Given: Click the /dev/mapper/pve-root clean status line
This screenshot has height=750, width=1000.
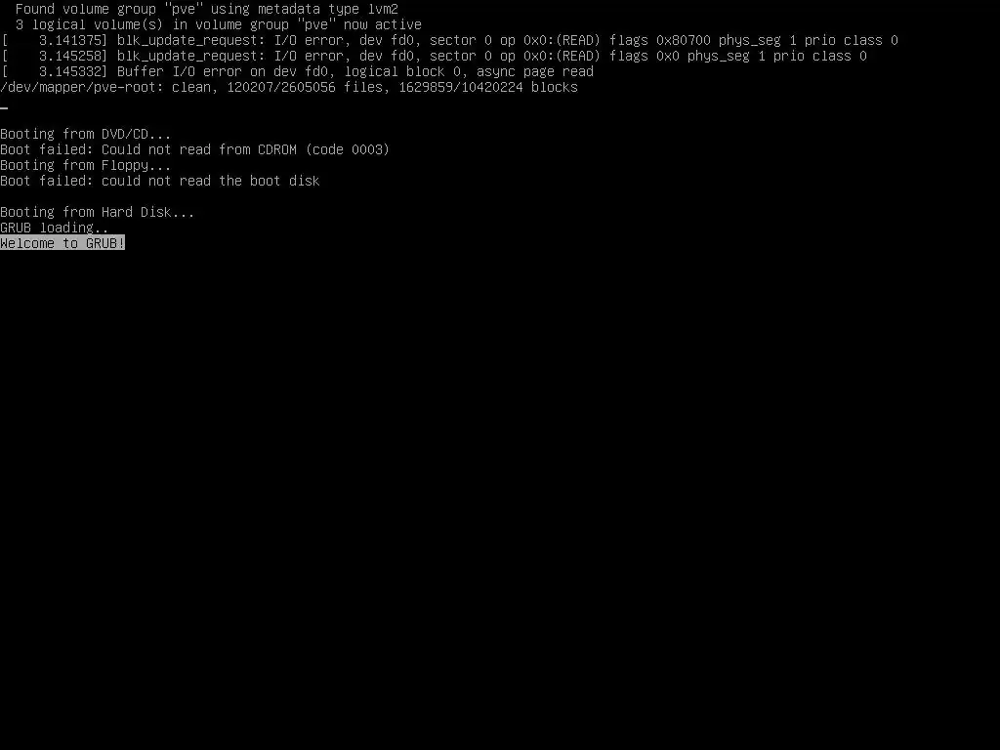Looking at the screenshot, I should pyautogui.click(x=289, y=87).
